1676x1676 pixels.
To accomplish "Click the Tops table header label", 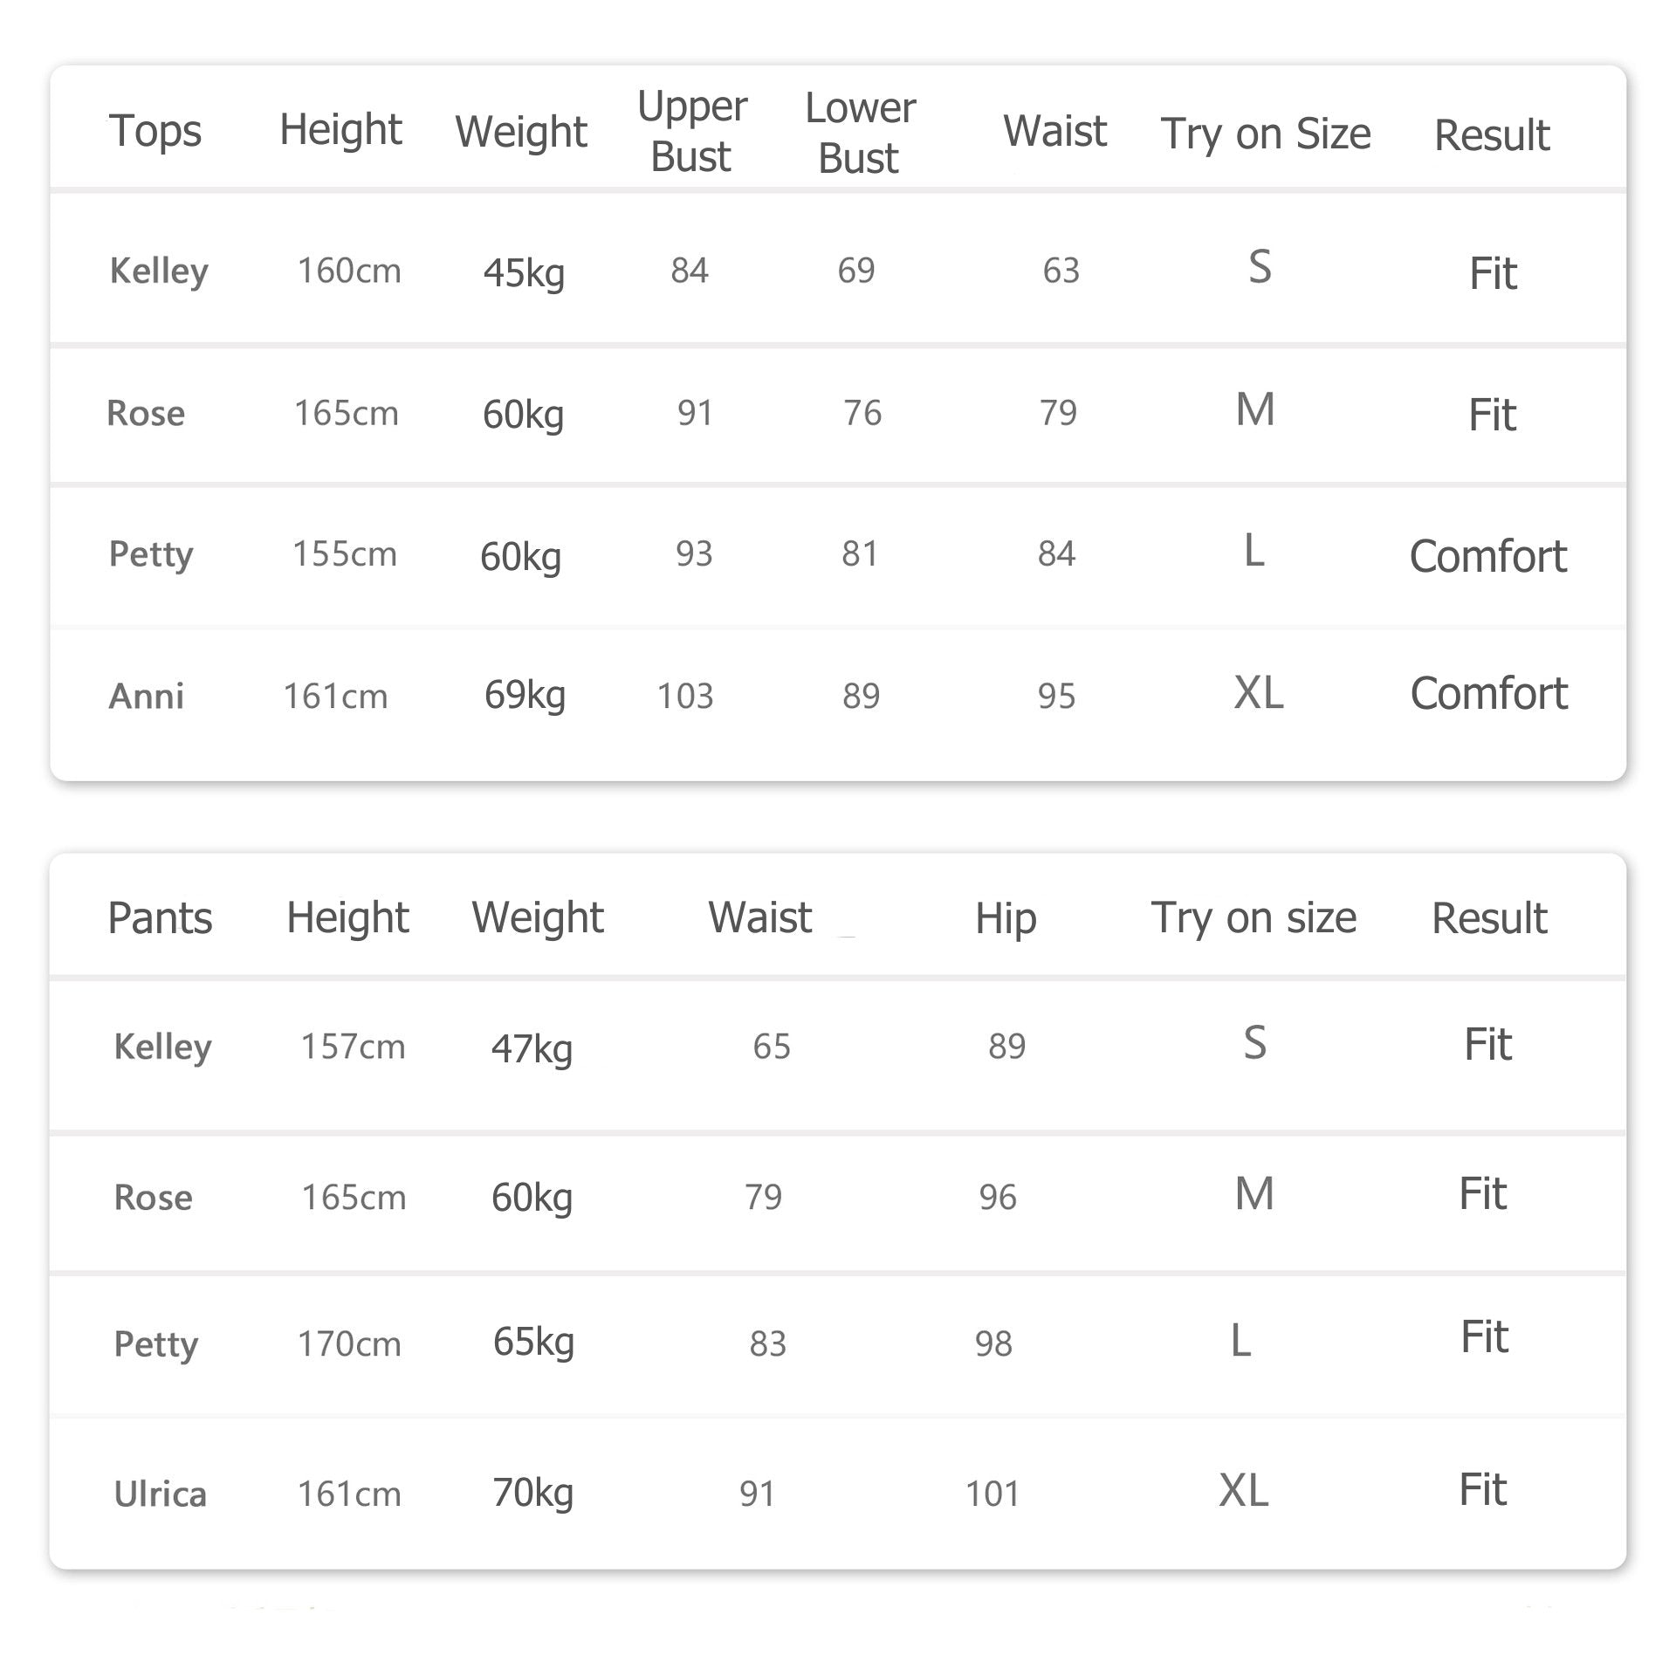I will (x=155, y=131).
